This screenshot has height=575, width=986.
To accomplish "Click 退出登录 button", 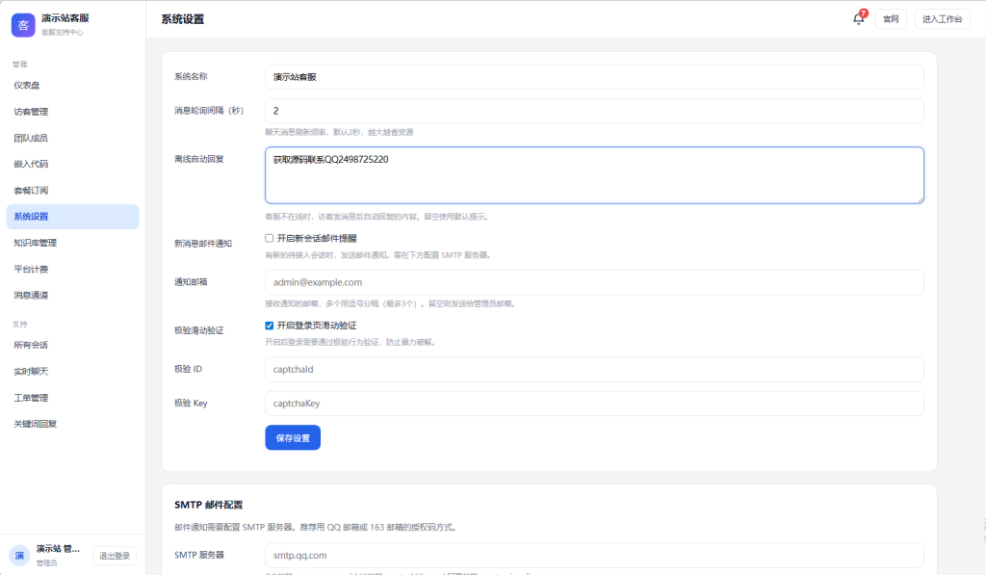I will (x=115, y=556).
